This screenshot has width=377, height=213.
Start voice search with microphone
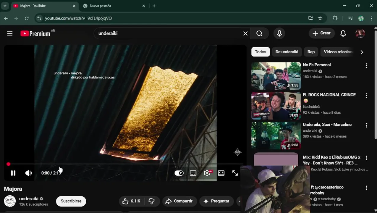(279, 33)
